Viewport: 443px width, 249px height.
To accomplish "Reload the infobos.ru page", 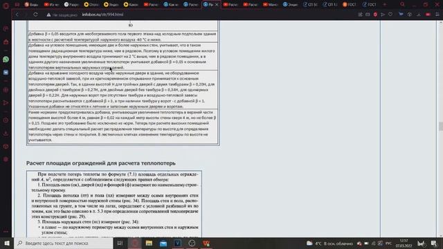I will (35, 15).
